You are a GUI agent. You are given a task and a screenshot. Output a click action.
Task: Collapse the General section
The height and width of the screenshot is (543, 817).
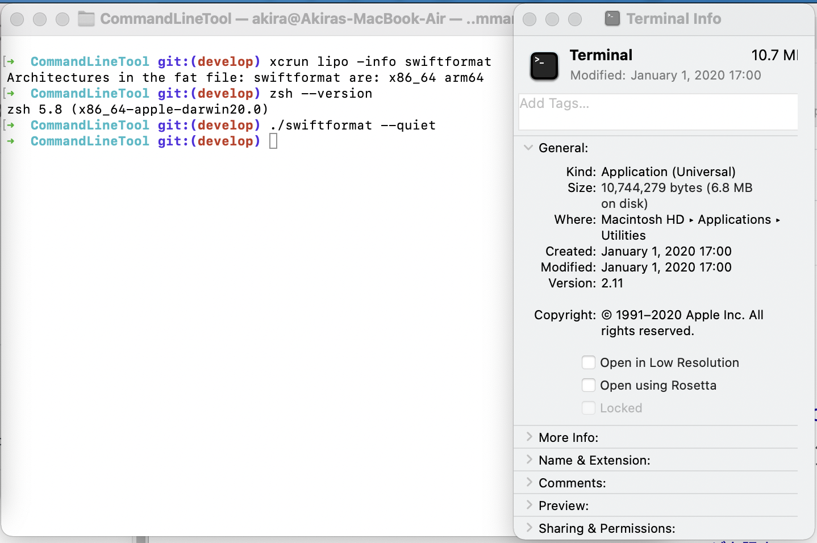click(528, 148)
